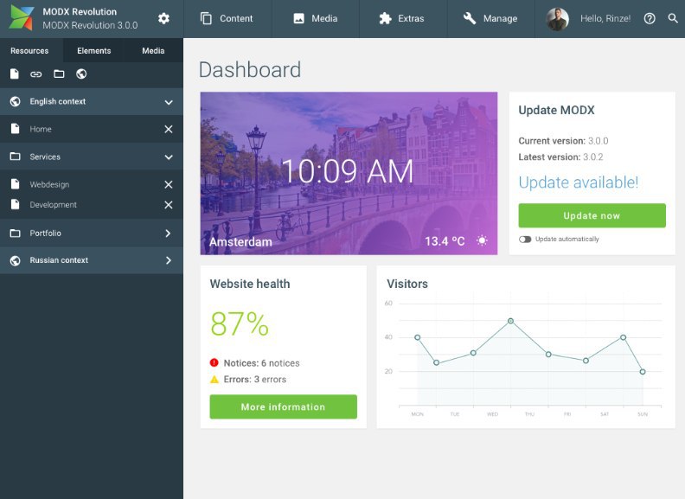Viewport: 685px width, 499px height.
Task: Click the 13.4 °C temperature reading
Action: [x=445, y=241]
